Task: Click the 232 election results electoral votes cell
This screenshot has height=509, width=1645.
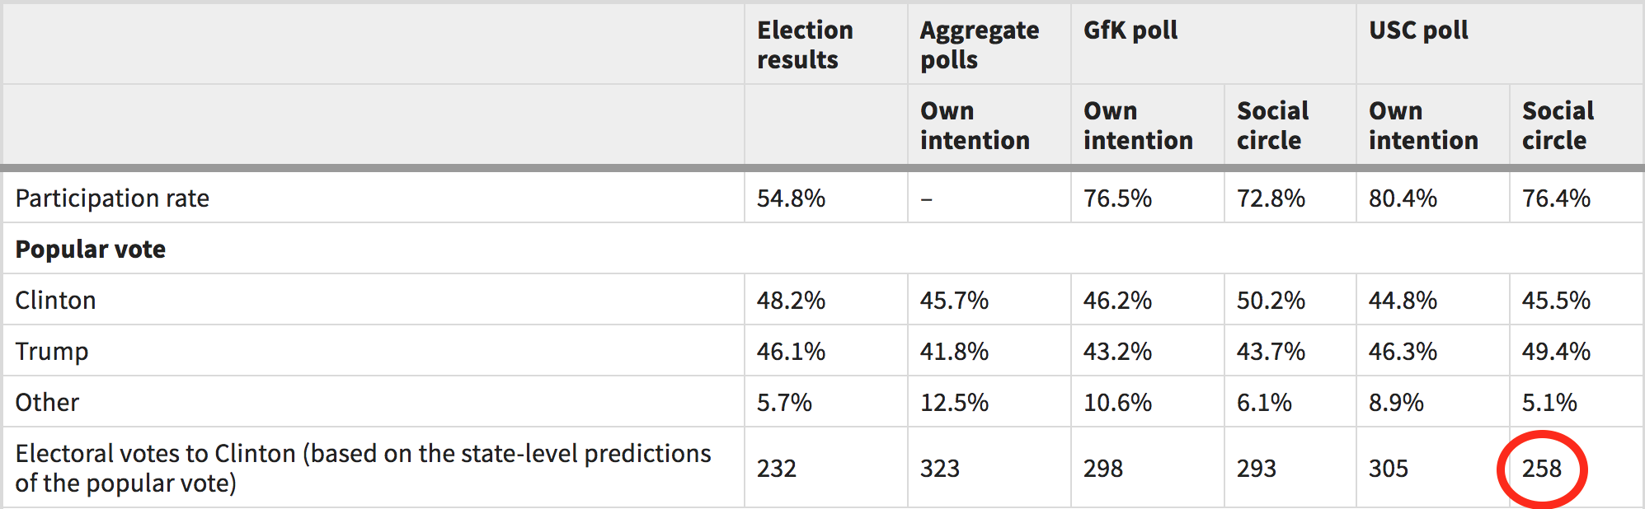Action: [777, 469]
